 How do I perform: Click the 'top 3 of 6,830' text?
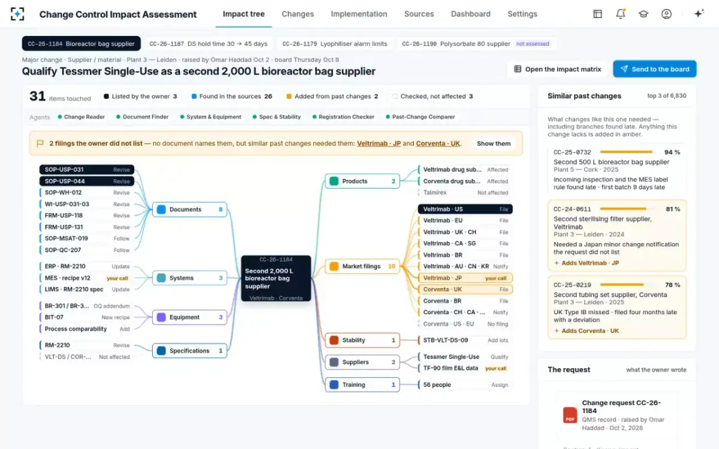[x=667, y=96]
